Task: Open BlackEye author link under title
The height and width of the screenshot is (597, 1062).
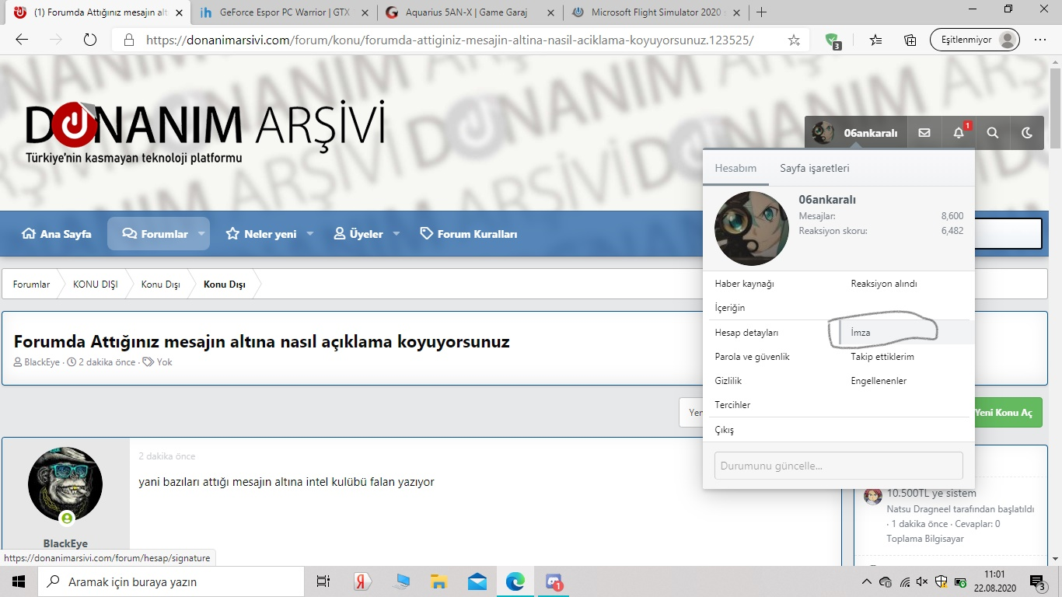Action: (42, 362)
